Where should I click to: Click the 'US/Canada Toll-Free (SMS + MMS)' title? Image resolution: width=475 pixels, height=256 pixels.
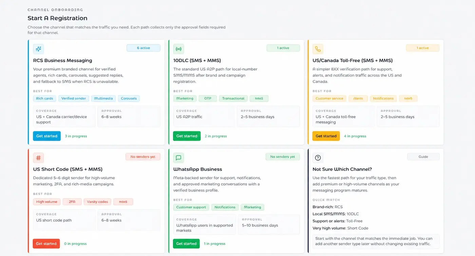pyautogui.click(x=353, y=60)
